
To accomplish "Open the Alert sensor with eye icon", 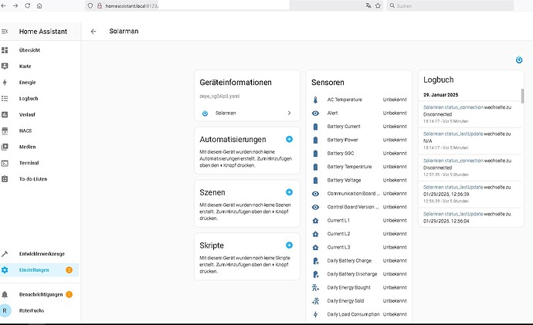I will click(x=359, y=113).
